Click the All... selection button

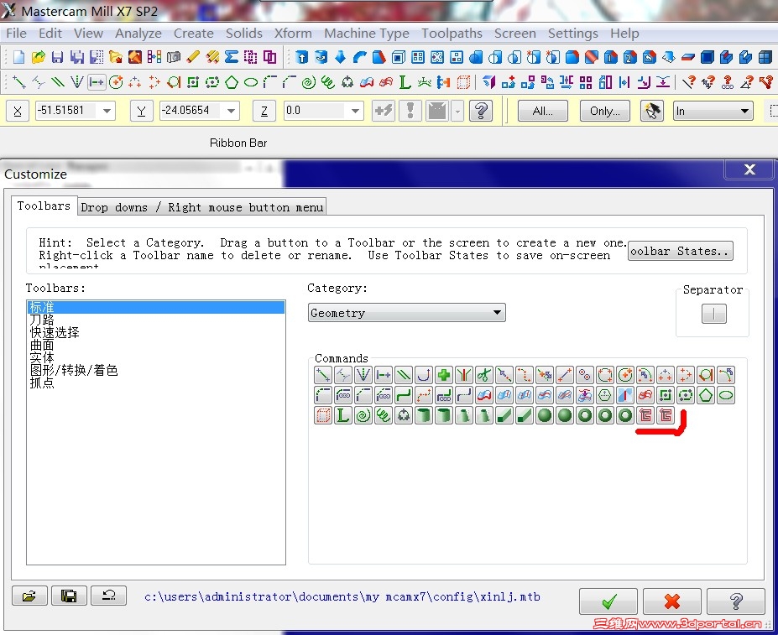[543, 111]
